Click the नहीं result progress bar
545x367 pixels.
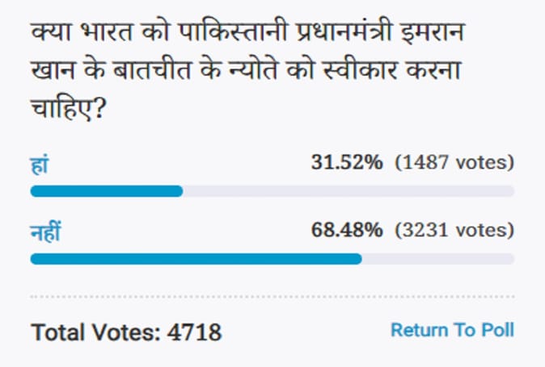[272, 259]
